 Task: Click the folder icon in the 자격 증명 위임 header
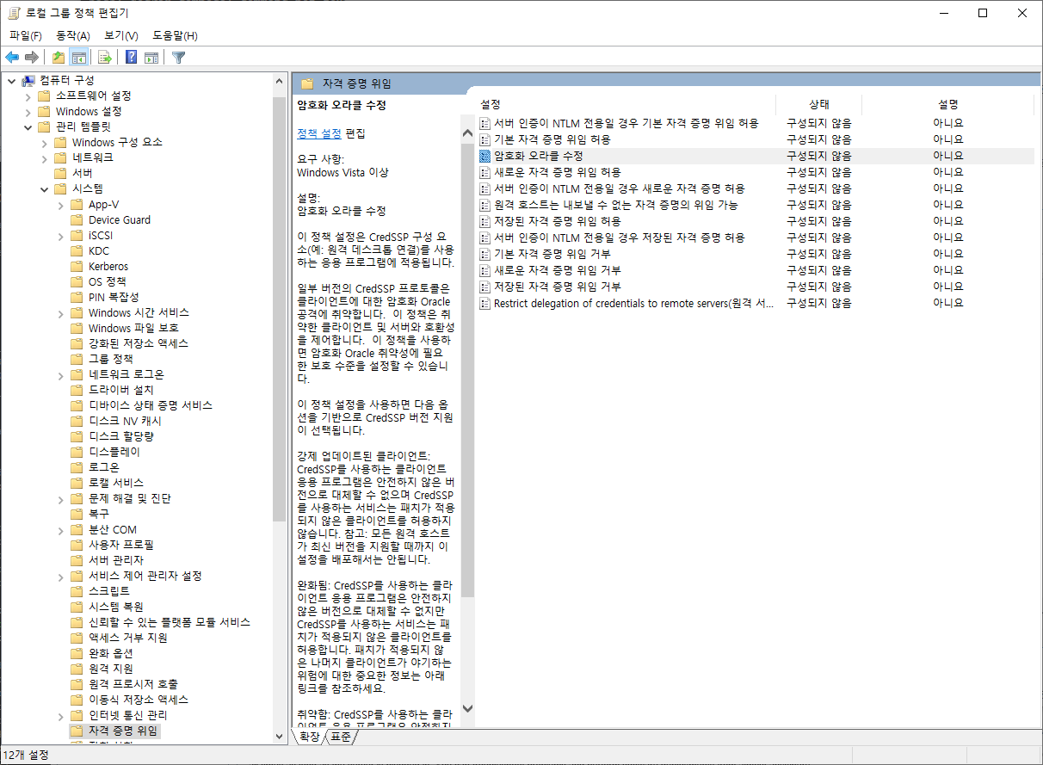click(306, 83)
